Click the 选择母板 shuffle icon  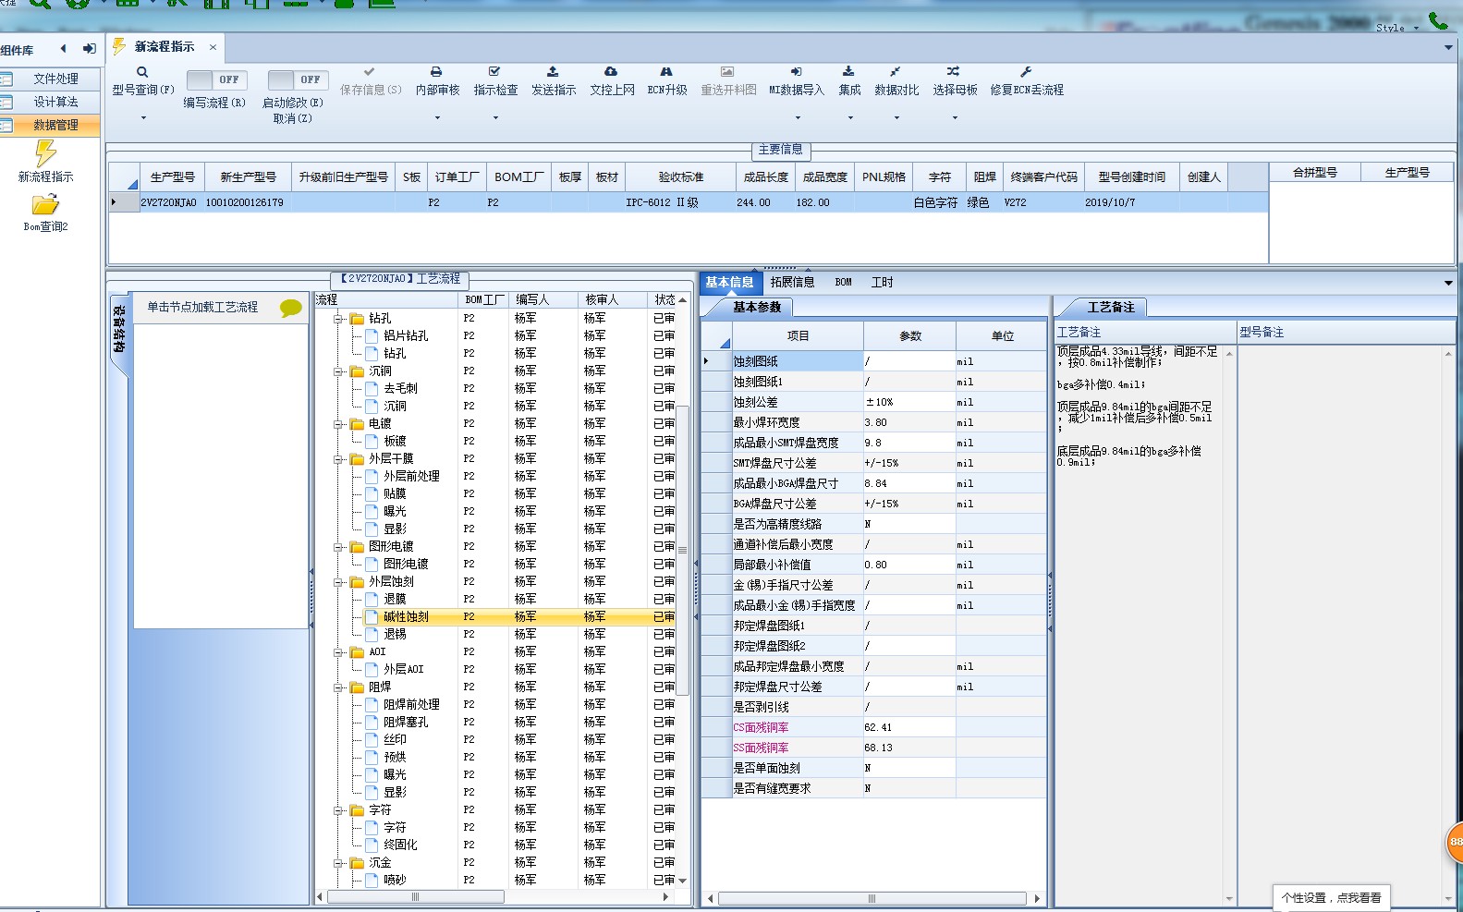[x=954, y=71]
